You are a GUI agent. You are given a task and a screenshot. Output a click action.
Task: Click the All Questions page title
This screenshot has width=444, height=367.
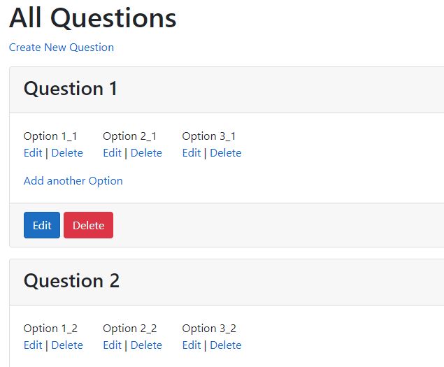(x=93, y=19)
